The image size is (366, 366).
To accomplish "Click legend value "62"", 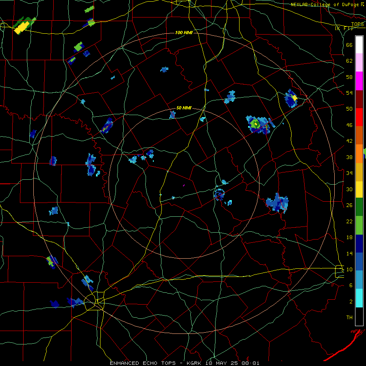I will (349, 61).
